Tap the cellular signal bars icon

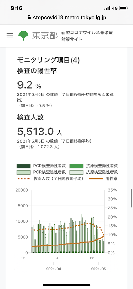(107, 8)
